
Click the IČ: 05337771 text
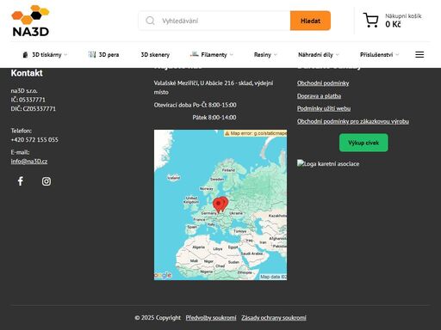(x=28, y=100)
